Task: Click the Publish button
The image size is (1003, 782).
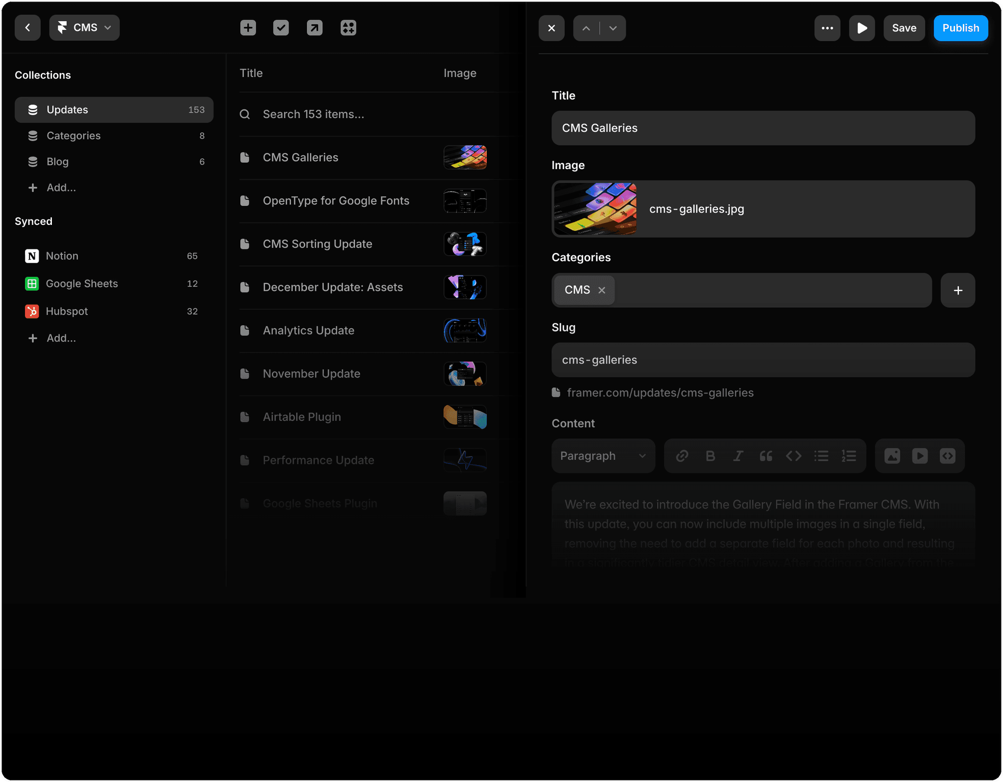Action: click(960, 28)
